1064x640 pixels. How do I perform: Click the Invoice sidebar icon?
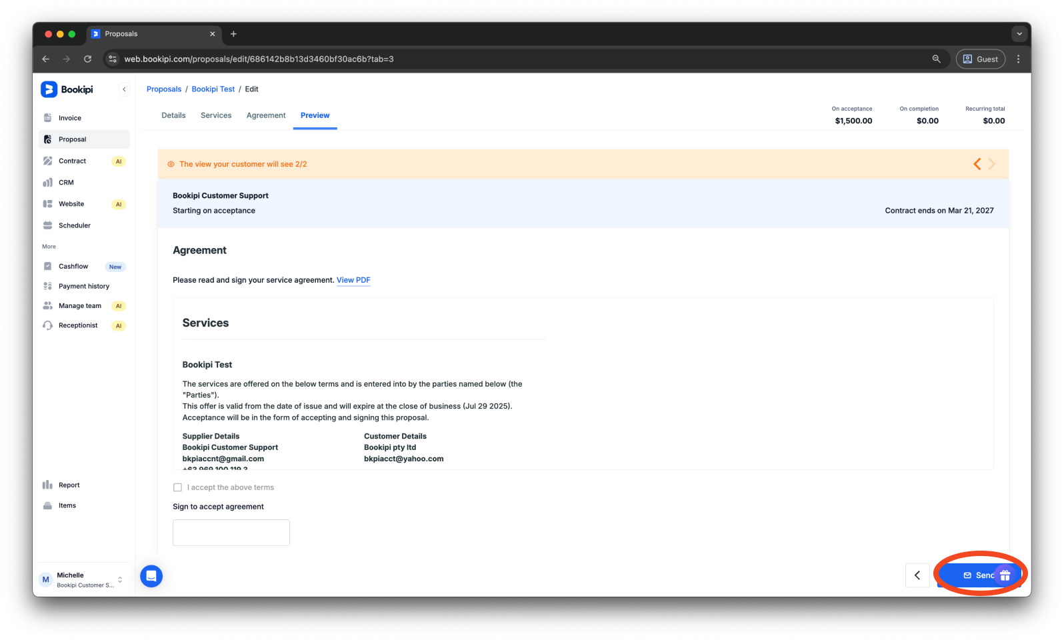click(48, 118)
